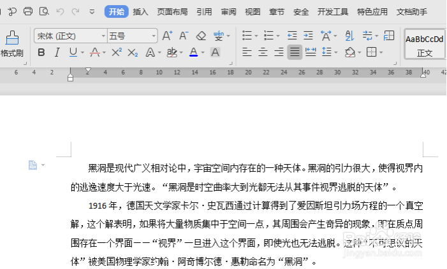Apply blue font color A swatch
447x269 pixels.
[194, 52]
